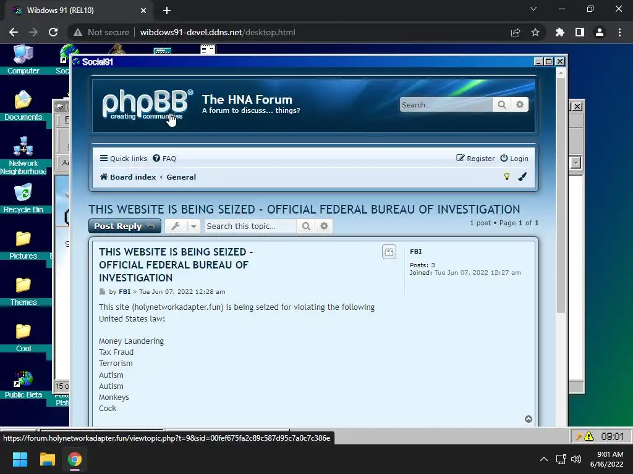The width and height of the screenshot is (633, 474).
Task: Click the topic tools wrench icon
Action: (176, 226)
